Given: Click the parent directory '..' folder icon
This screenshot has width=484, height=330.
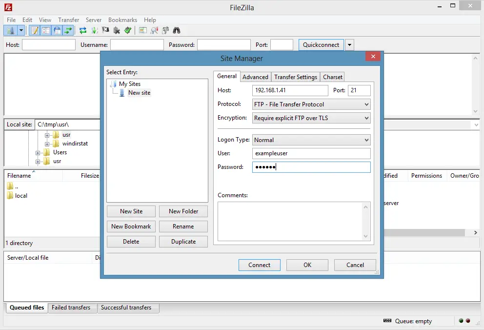Looking at the screenshot, I should [10, 186].
